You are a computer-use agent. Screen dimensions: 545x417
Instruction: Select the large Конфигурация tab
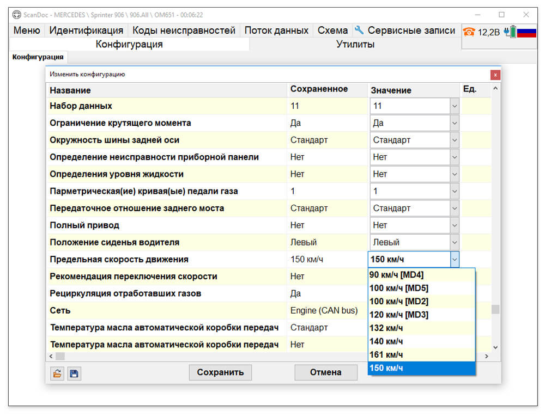pyautogui.click(x=129, y=44)
